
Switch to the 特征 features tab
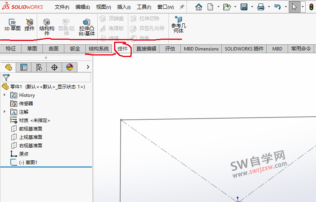pyautogui.click(x=11, y=49)
